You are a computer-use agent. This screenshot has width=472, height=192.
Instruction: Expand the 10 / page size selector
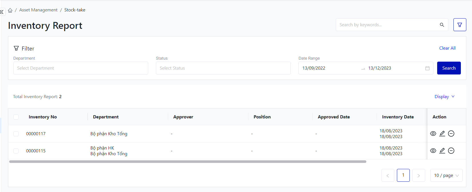click(446, 175)
